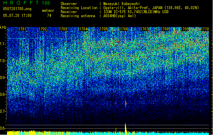The width and height of the screenshot is (213, 135).
Task: Click the meteor count 74
Action: pyautogui.click(x=49, y=16)
